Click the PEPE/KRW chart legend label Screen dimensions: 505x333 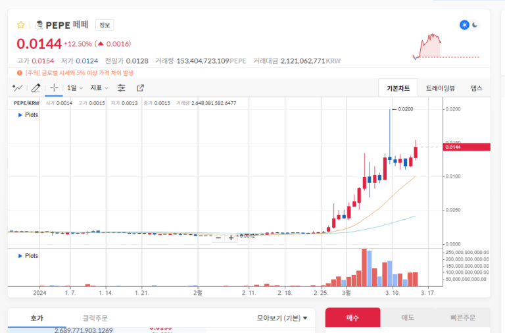coord(26,103)
